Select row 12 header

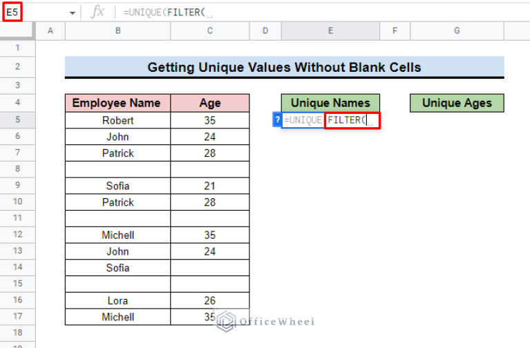click(x=17, y=234)
